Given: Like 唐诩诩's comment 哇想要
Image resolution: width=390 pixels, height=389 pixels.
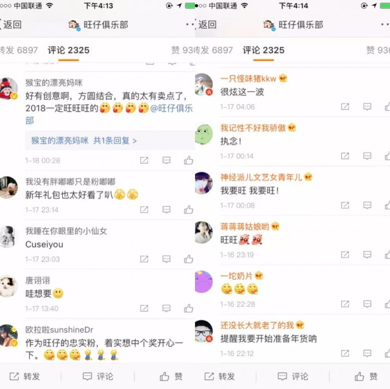Looking at the screenshot, I should tap(189, 309).
